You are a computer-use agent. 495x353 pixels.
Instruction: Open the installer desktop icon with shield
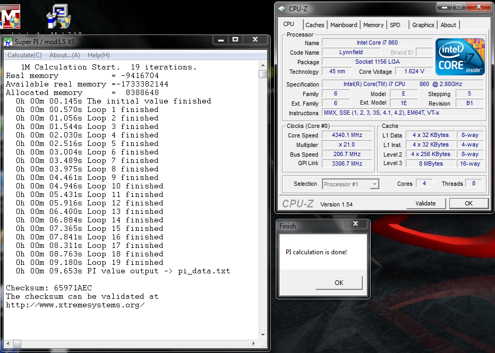59,16
